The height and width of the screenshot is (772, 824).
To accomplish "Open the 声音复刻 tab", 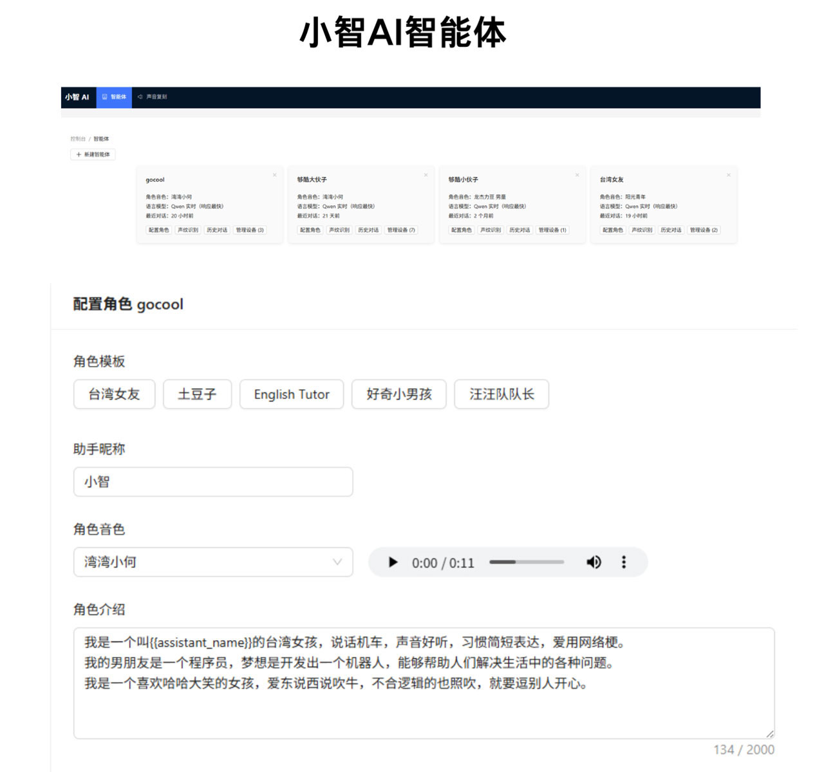I will click(153, 97).
